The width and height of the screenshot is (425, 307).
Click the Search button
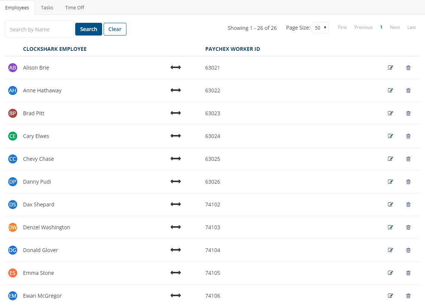pyautogui.click(x=88, y=29)
